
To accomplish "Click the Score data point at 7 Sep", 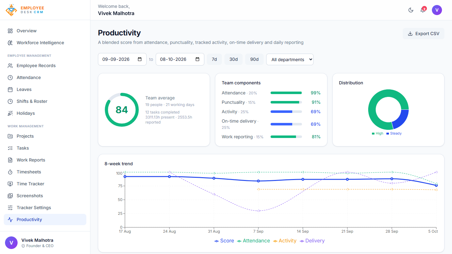I will tap(258, 181).
